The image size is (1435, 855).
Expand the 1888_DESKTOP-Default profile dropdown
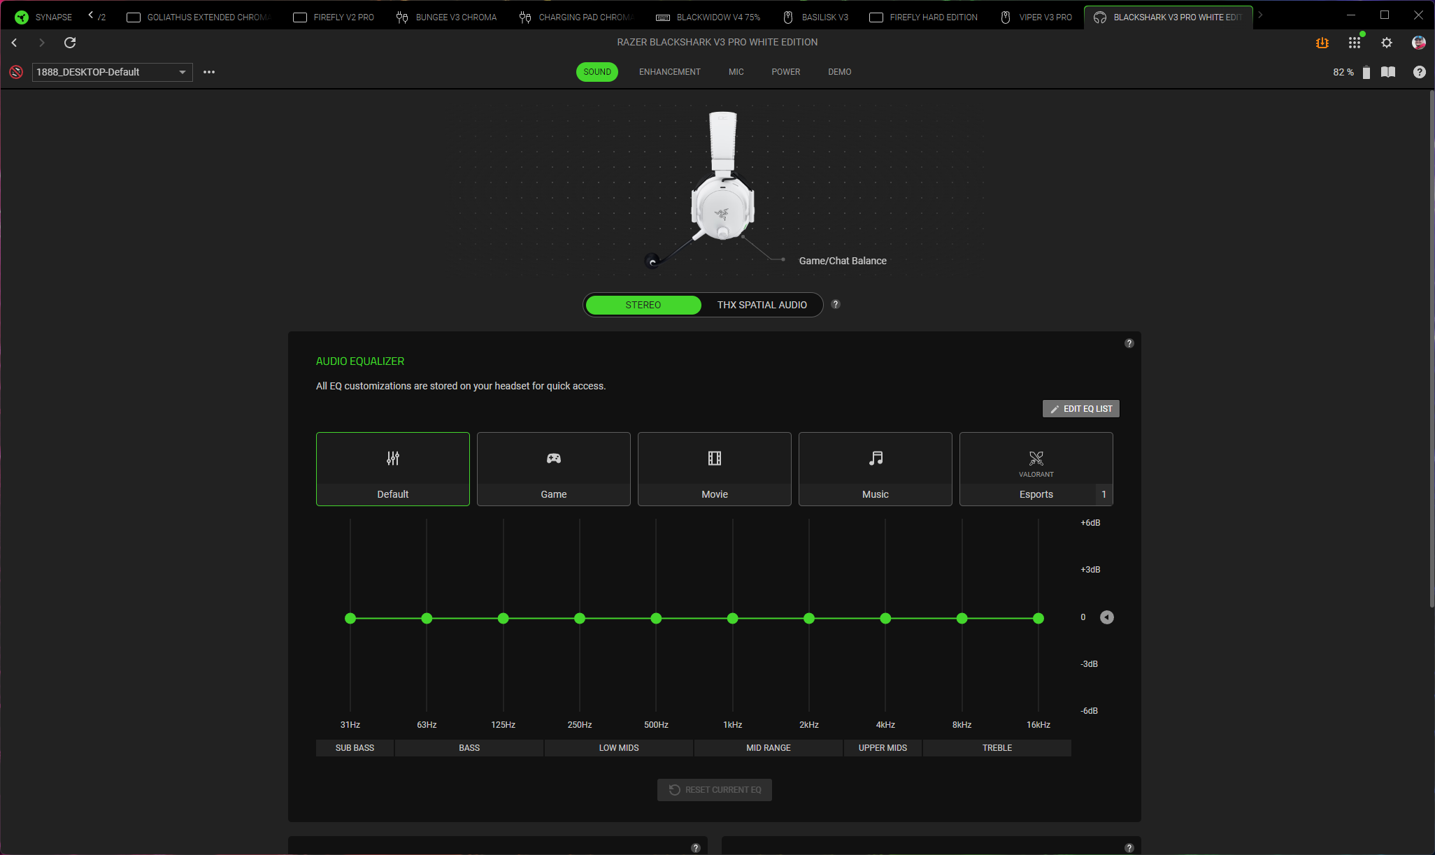pos(182,72)
